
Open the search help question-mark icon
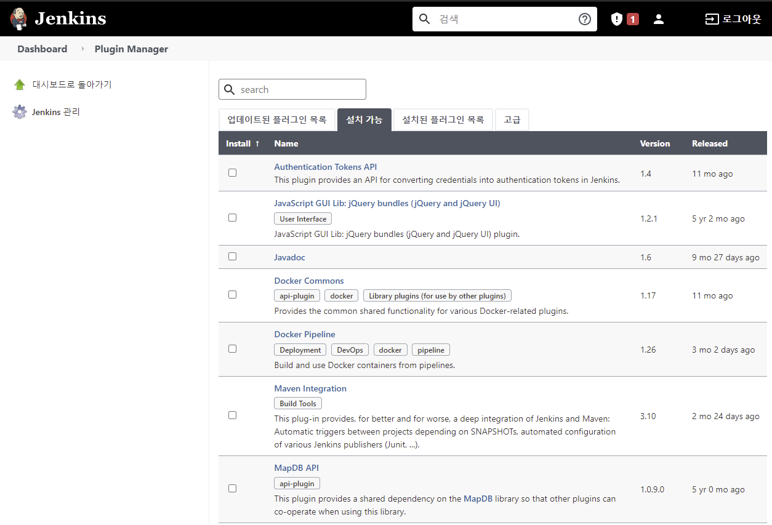[585, 19]
